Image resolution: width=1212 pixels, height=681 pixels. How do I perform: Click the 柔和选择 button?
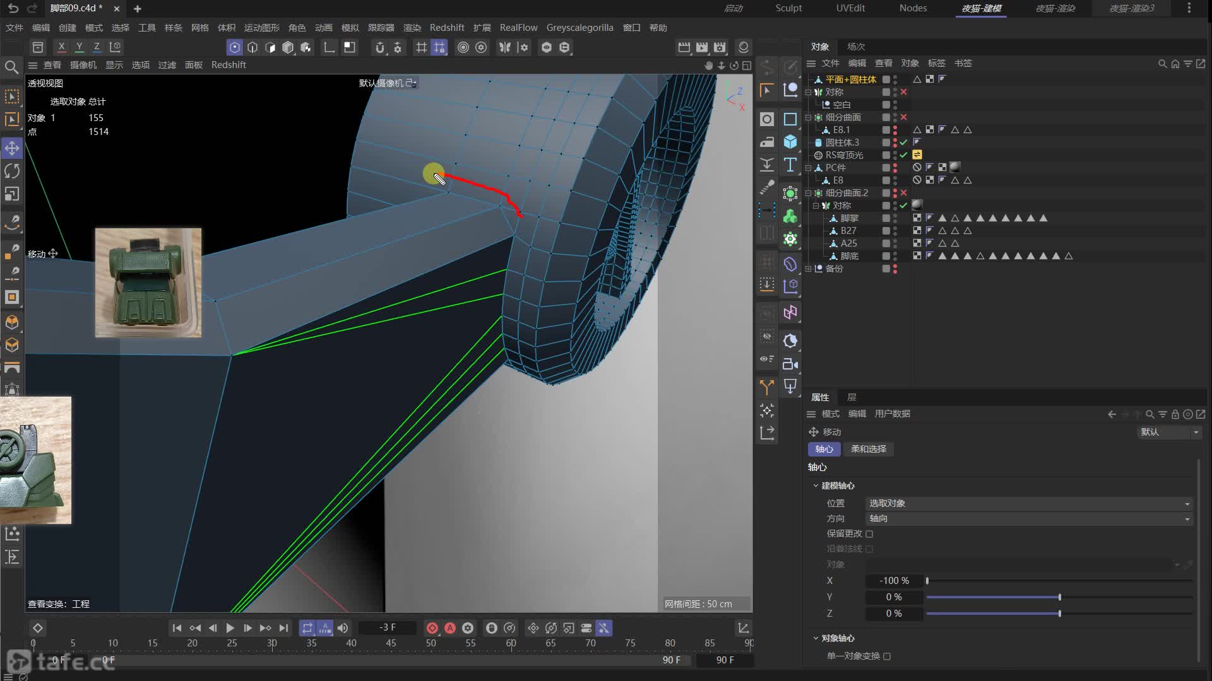(868, 449)
